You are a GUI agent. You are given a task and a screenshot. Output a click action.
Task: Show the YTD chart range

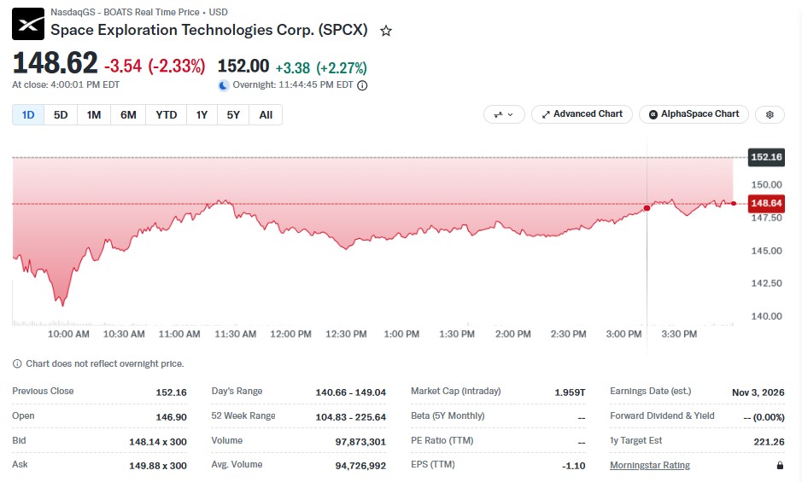(167, 115)
